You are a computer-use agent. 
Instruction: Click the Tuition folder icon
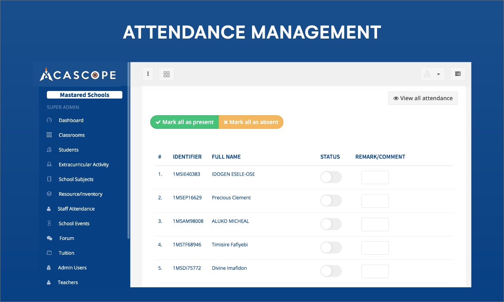click(x=49, y=253)
